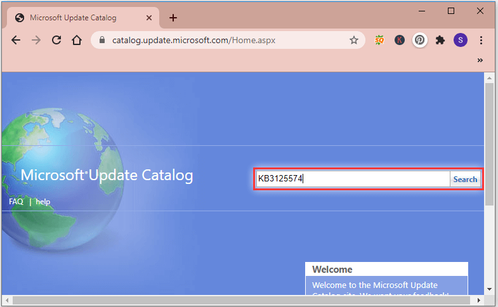This screenshot has width=498, height=307.
Task: Click the Microsoft Update Catalog title
Action: [107, 175]
